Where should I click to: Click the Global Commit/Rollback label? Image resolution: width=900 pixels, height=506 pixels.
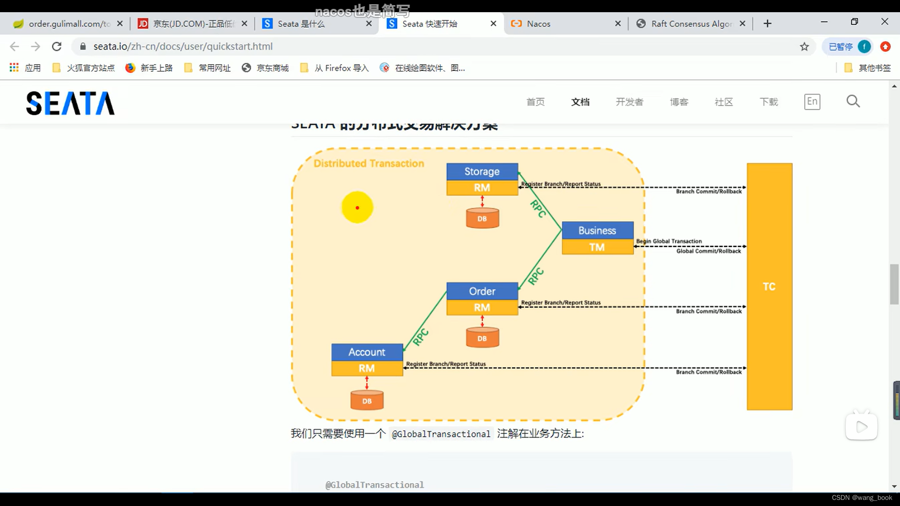pos(708,251)
